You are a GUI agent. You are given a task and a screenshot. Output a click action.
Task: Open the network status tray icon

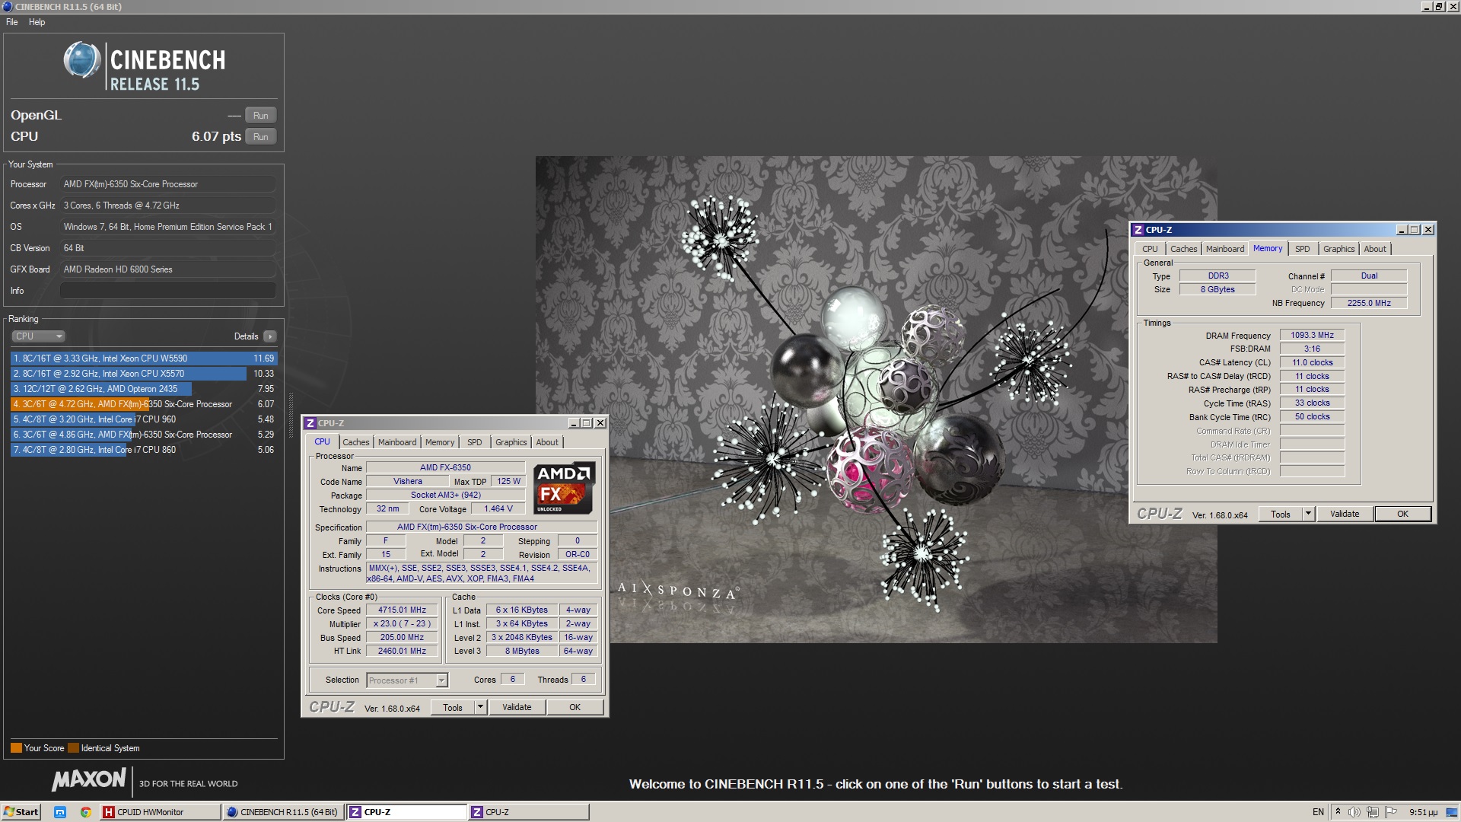click(x=1373, y=812)
